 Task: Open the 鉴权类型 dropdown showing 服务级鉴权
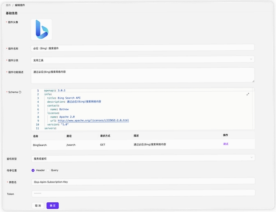[143, 159]
